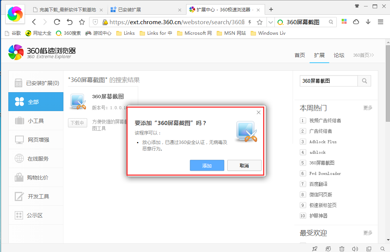Toggle the sound speaker icon in the status bar
This screenshot has height=252, width=390.
[x=355, y=249]
